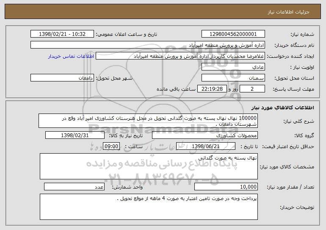Click the label شهر محل تحویل
This screenshot has width=326, height=230.
pos(114,78)
